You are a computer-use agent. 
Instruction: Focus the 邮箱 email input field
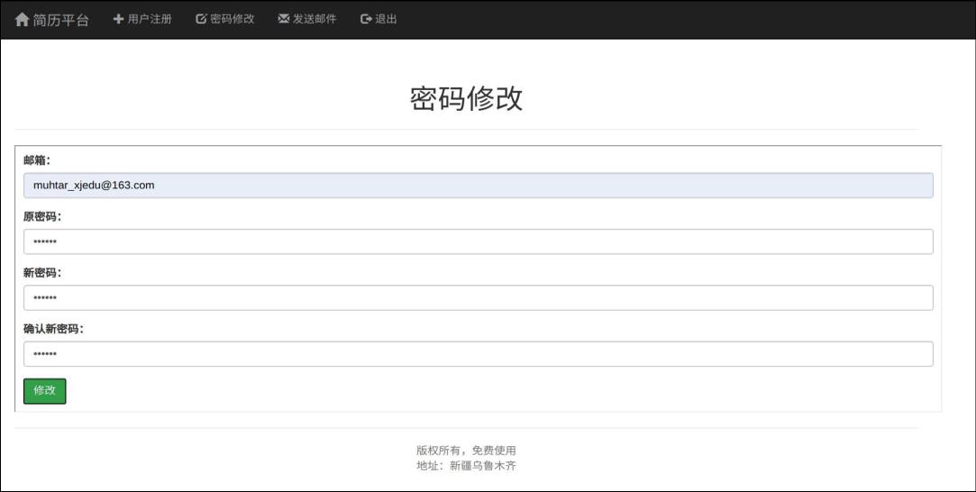[478, 186]
